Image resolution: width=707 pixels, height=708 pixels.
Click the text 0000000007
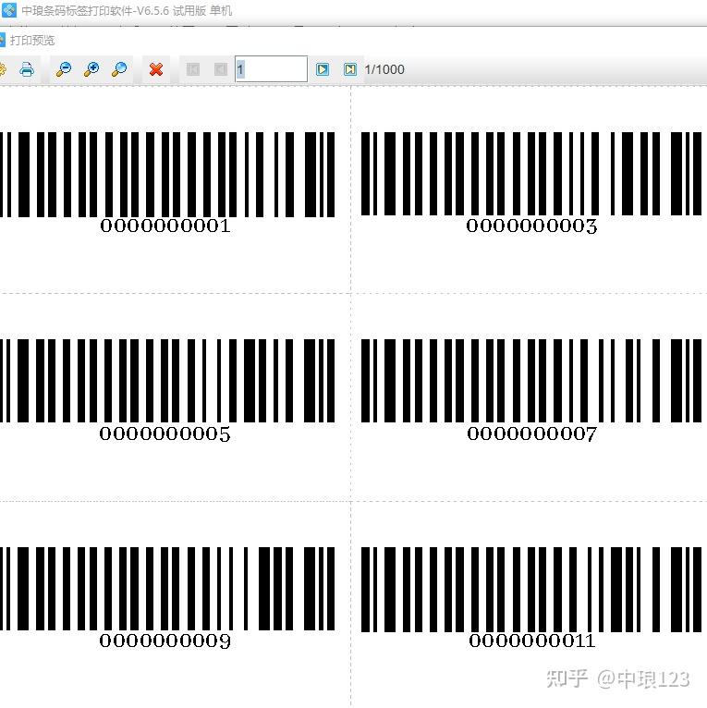[x=531, y=433]
